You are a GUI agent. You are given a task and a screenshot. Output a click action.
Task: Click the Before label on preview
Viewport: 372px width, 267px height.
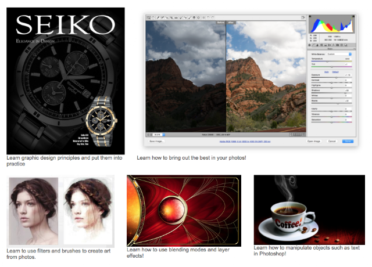pyautogui.click(x=221, y=23)
